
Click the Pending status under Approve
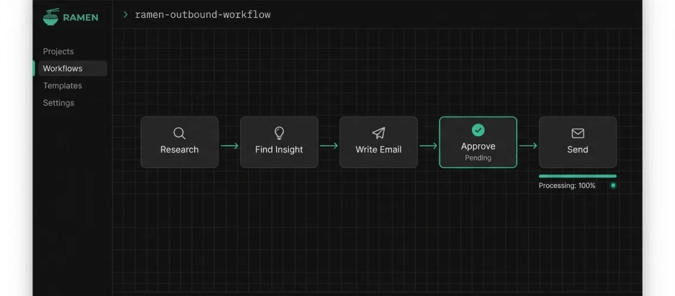coord(478,158)
